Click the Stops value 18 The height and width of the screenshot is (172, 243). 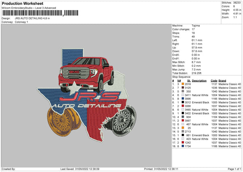coord(193,33)
